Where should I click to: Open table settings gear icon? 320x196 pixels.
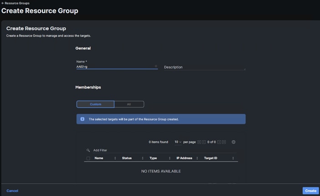pos(233,142)
